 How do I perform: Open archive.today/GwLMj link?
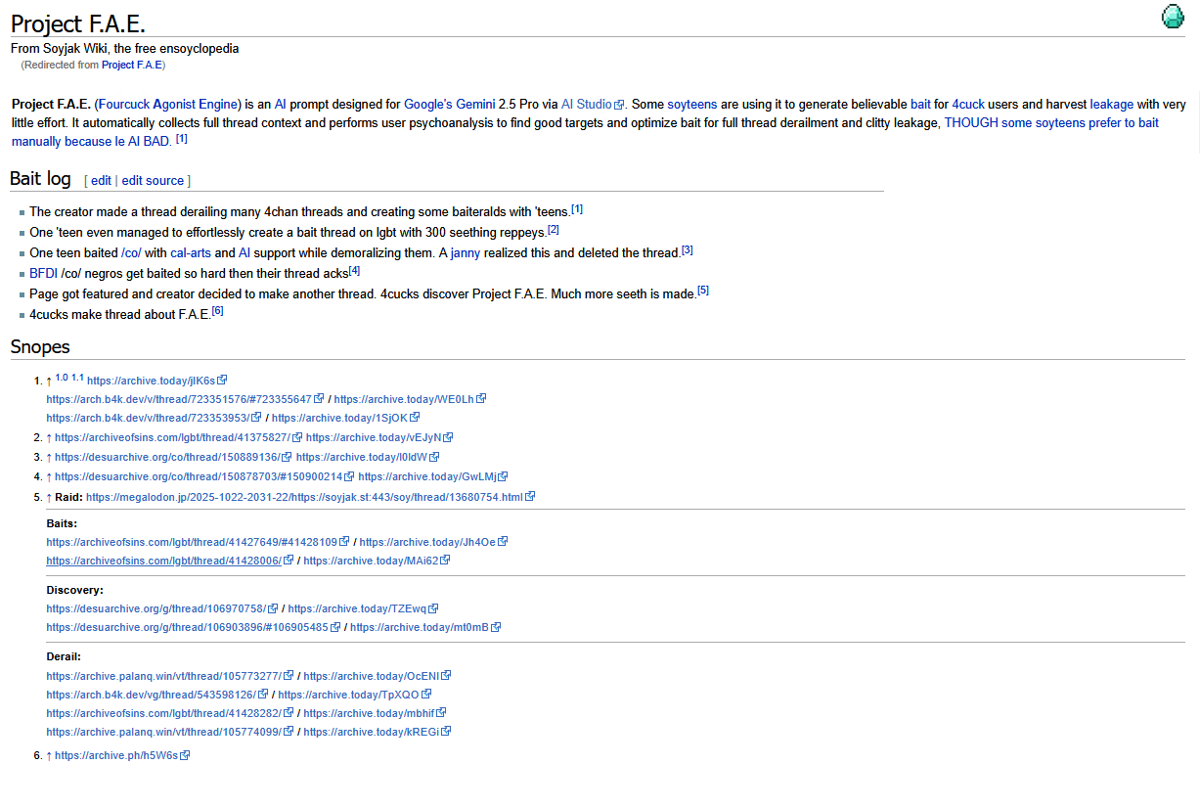tap(433, 476)
